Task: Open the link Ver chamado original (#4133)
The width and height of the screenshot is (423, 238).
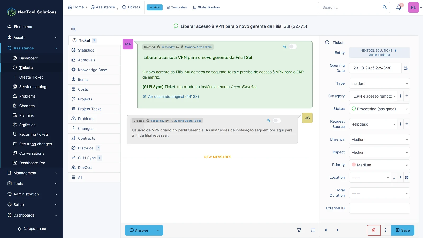Action: pyautogui.click(x=171, y=97)
